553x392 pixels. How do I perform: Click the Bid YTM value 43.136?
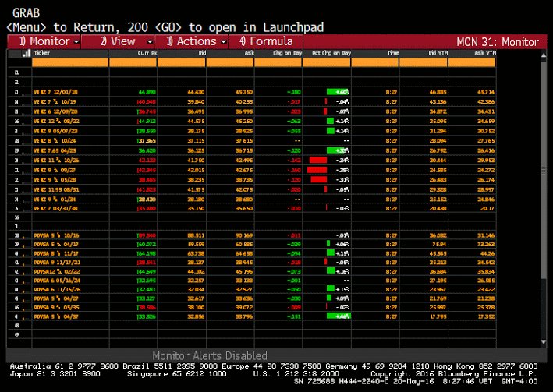[x=438, y=102]
